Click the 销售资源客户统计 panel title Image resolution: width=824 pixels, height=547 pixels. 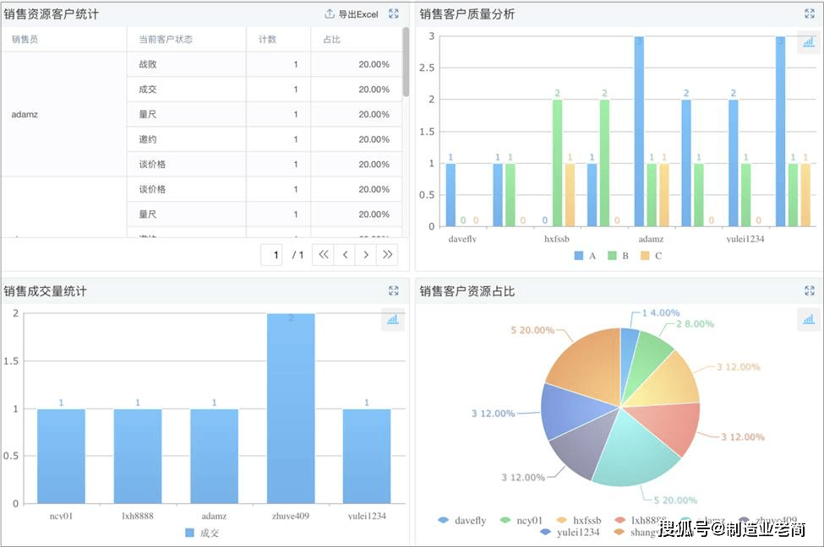point(51,14)
